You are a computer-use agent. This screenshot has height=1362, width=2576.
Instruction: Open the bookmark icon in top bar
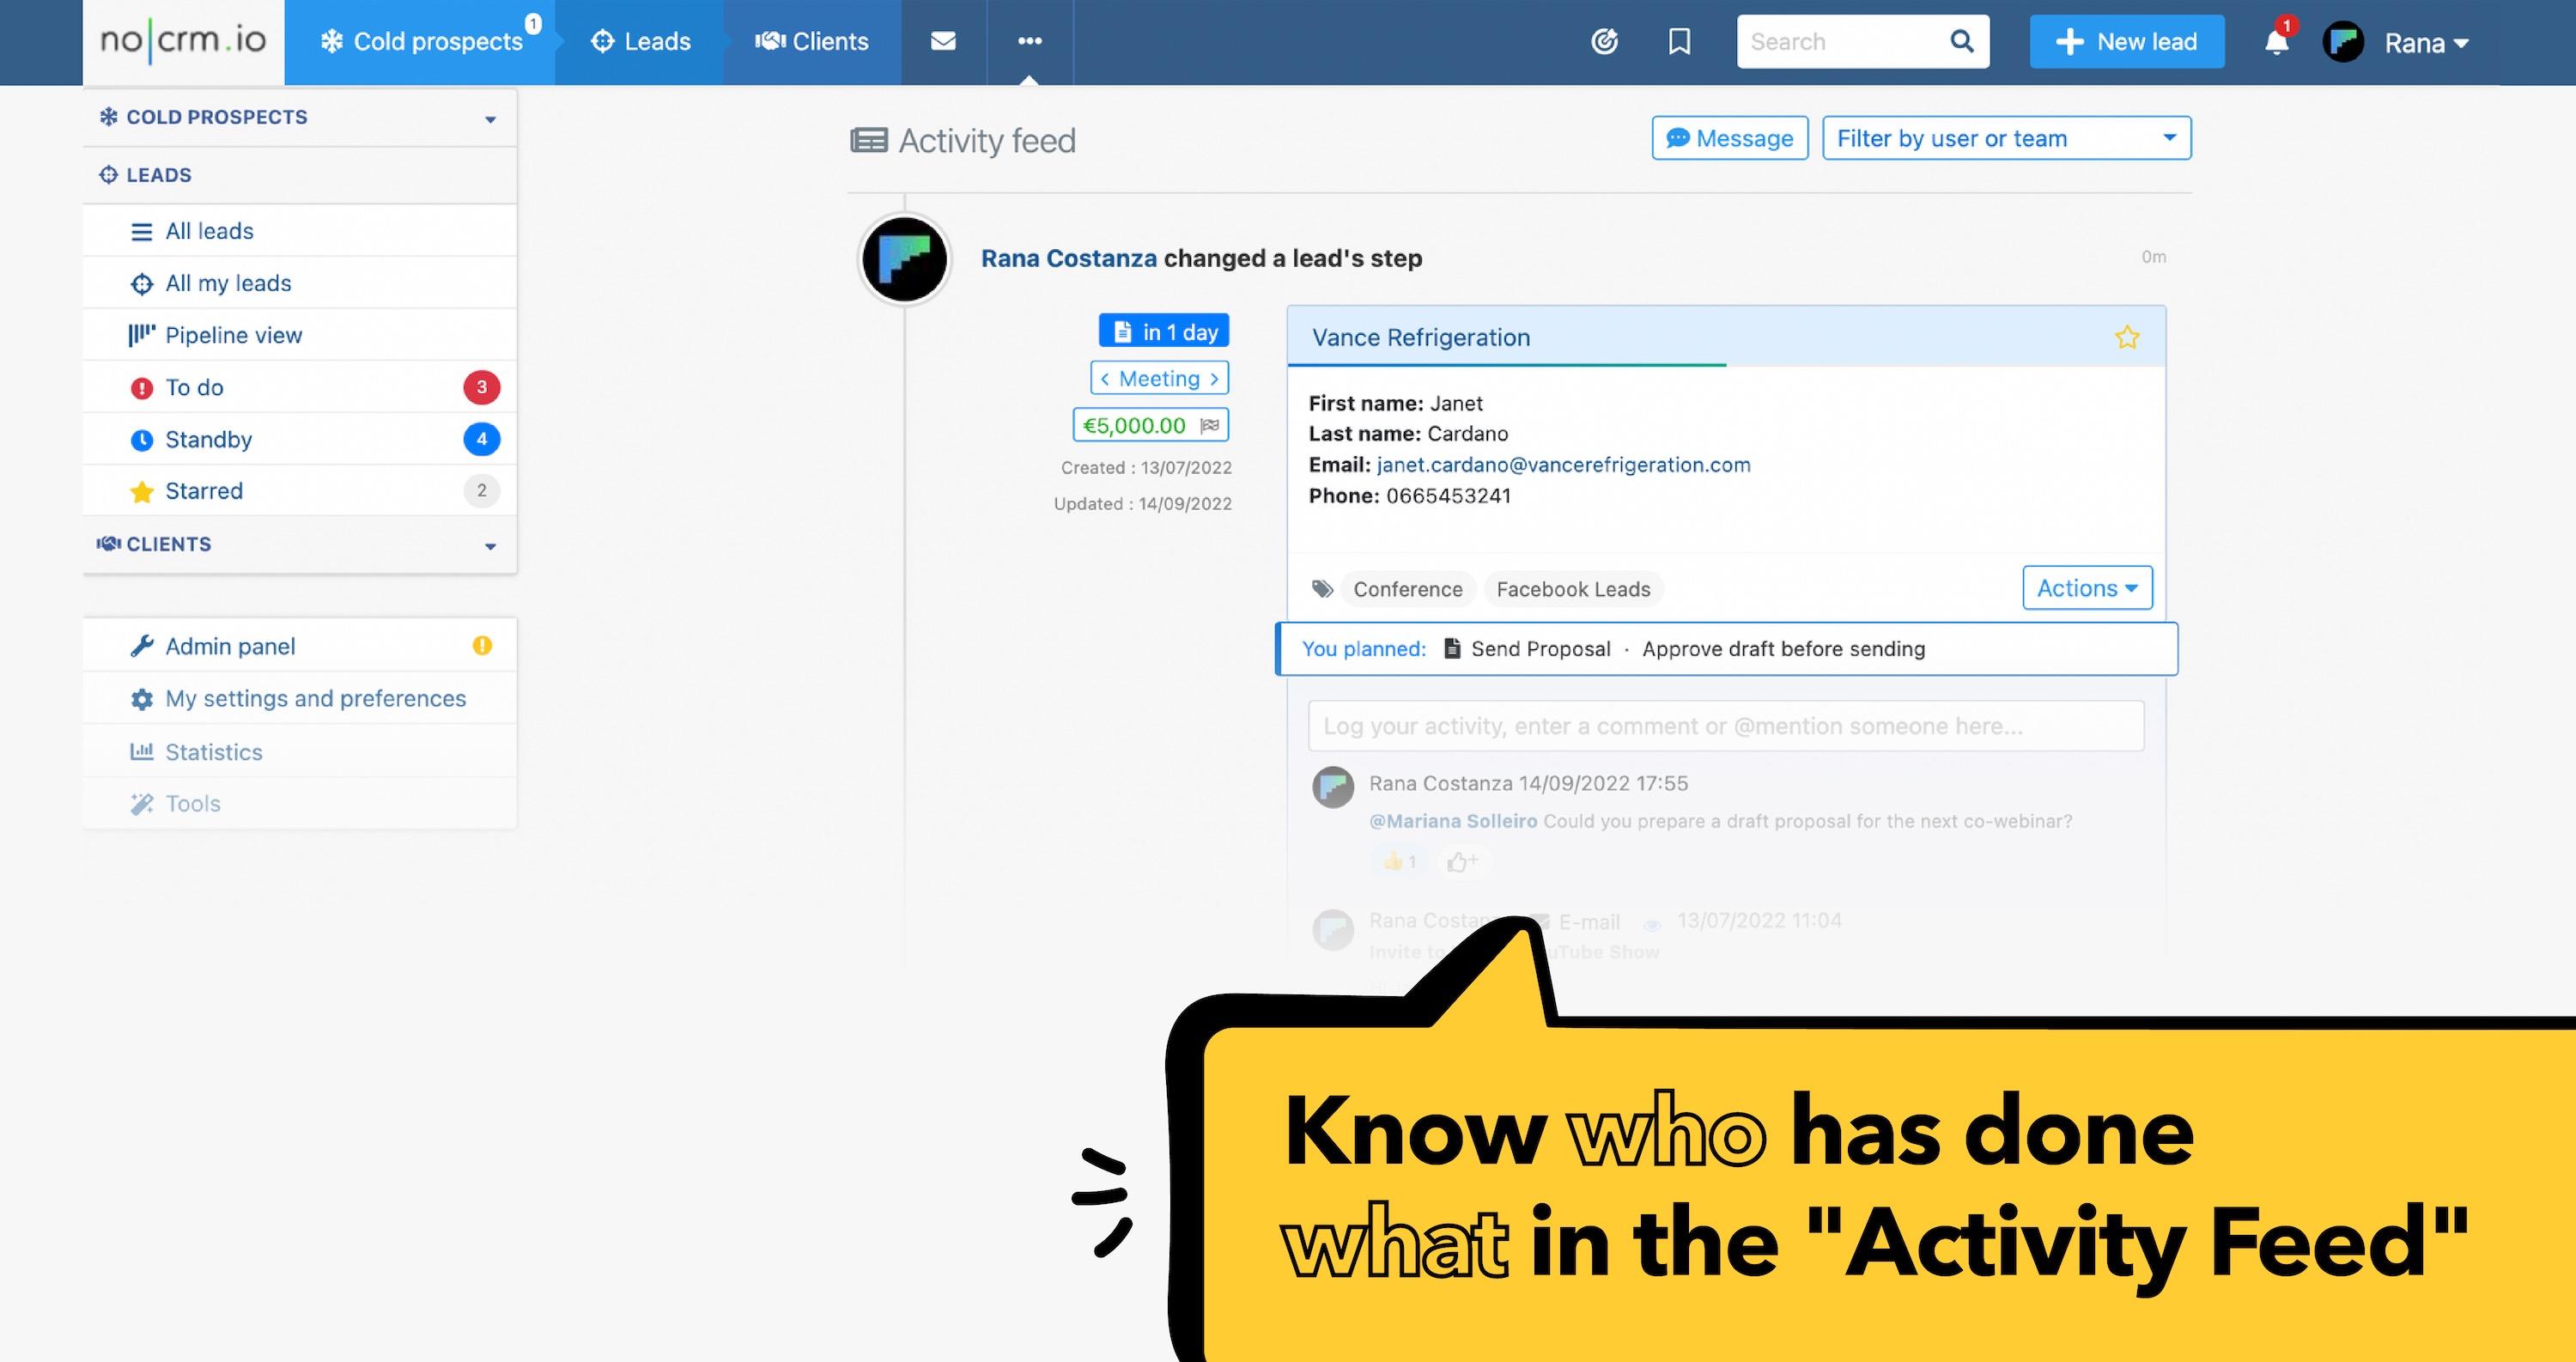[x=1680, y=41]
